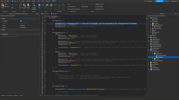Click Expand All Folds
This screenshot has width=179, height=100.
coord(99,7)
